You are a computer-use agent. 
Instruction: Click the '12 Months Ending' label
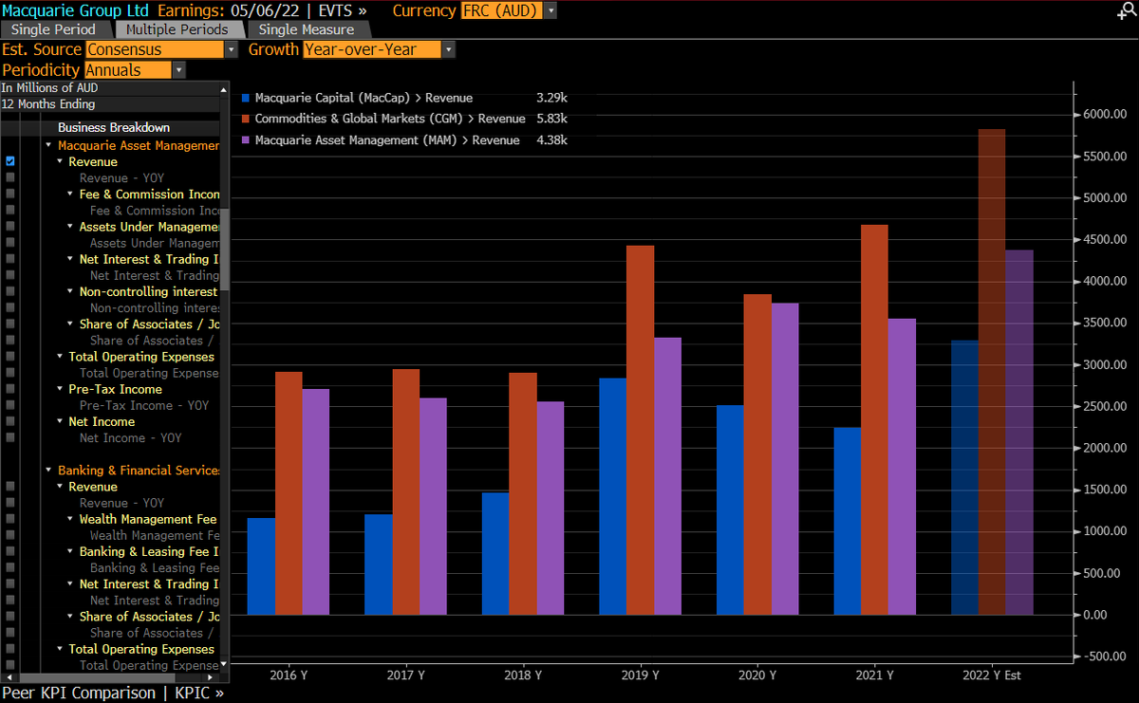click(x=48, y=104)
